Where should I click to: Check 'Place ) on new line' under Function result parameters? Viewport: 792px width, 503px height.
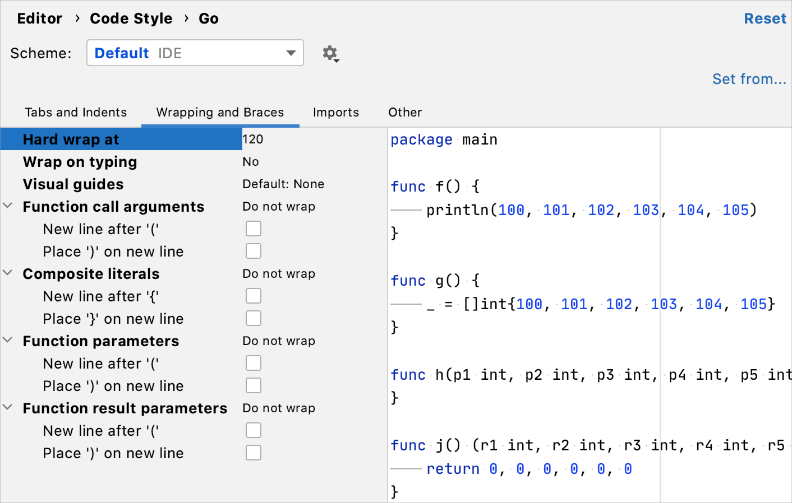(254, 453)
